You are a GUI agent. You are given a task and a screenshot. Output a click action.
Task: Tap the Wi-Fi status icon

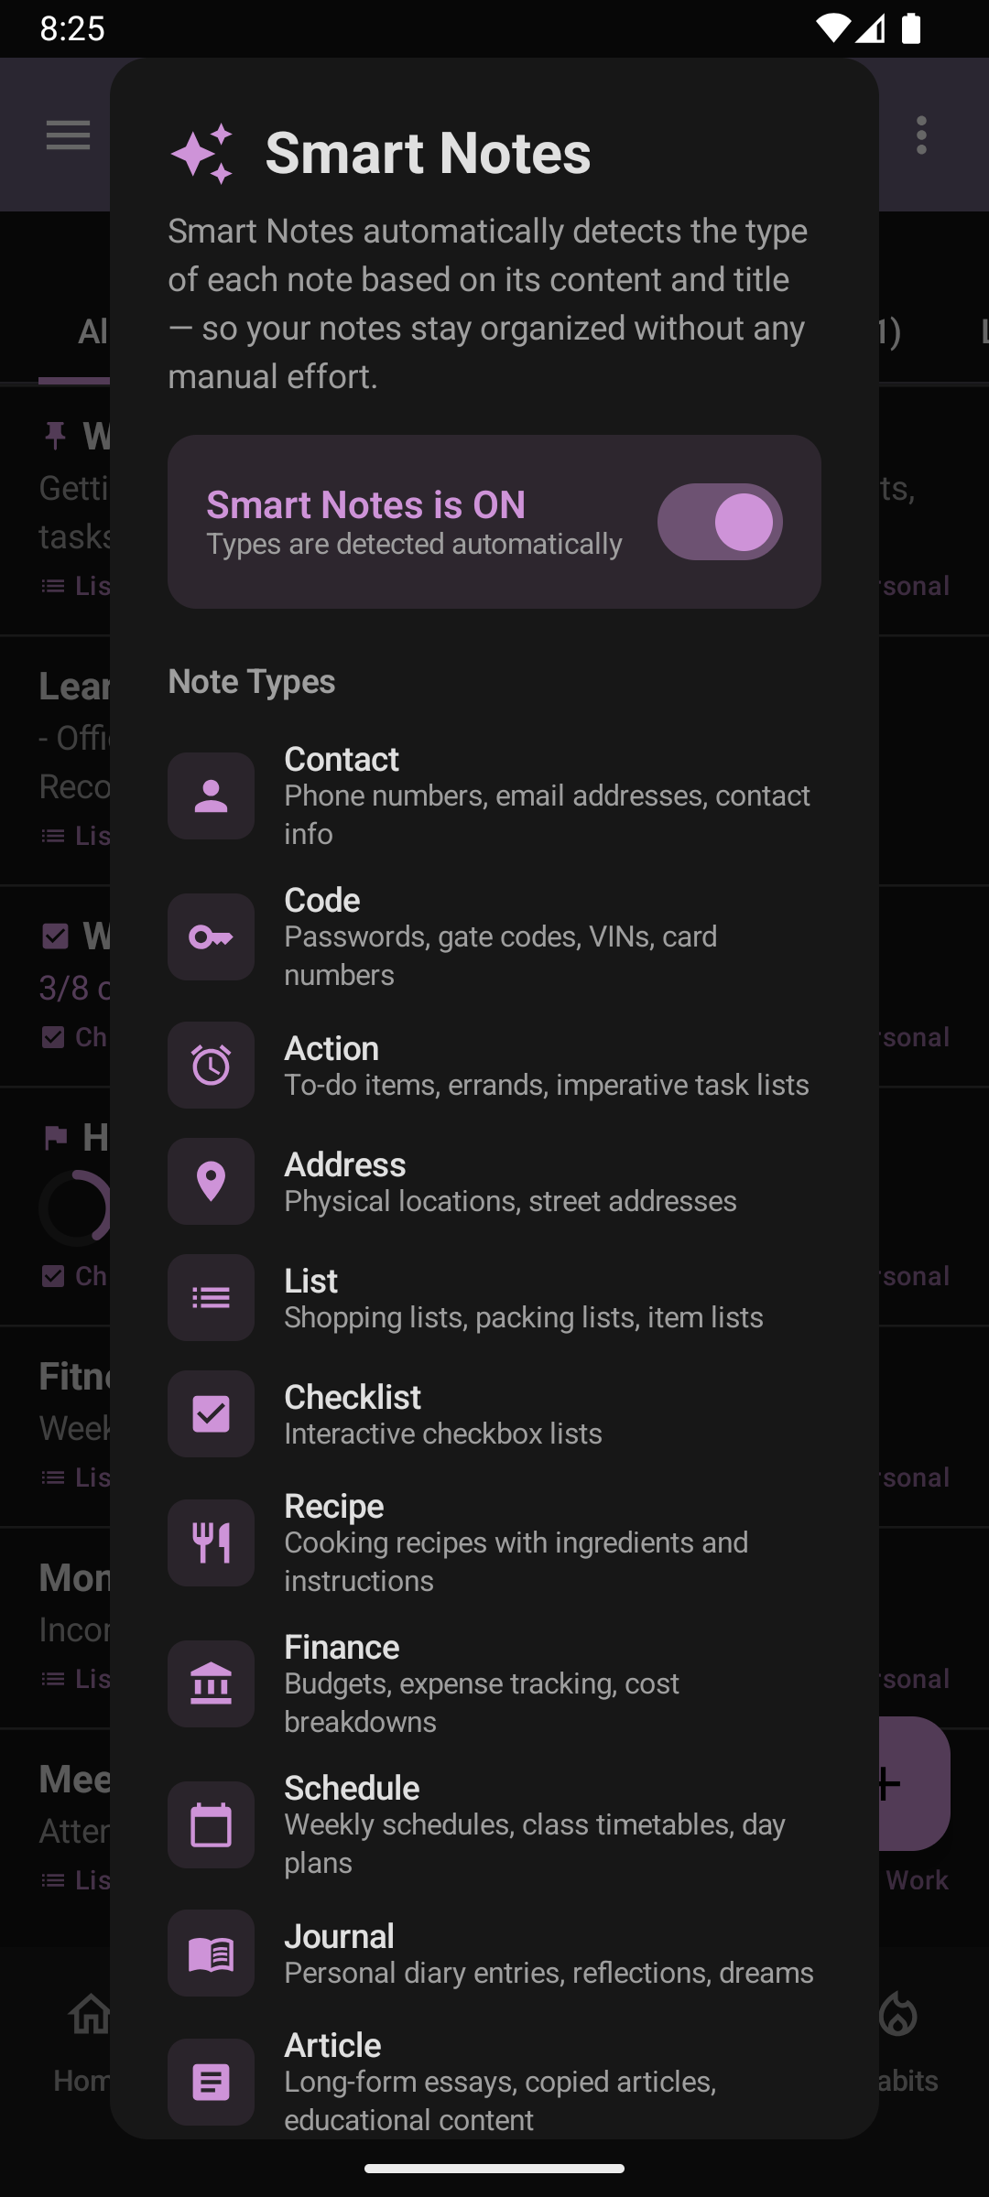832,28
